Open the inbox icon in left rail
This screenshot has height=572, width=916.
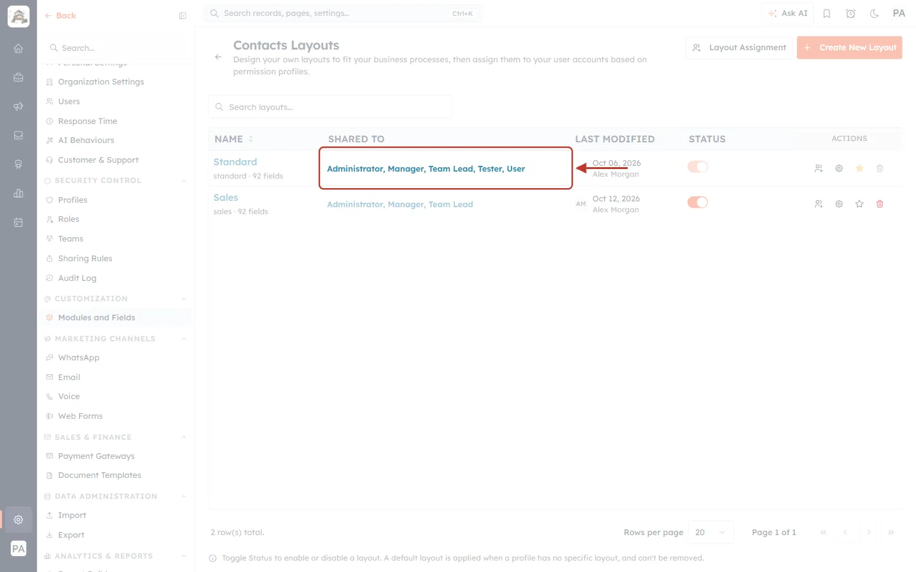[x=18, y=135]
